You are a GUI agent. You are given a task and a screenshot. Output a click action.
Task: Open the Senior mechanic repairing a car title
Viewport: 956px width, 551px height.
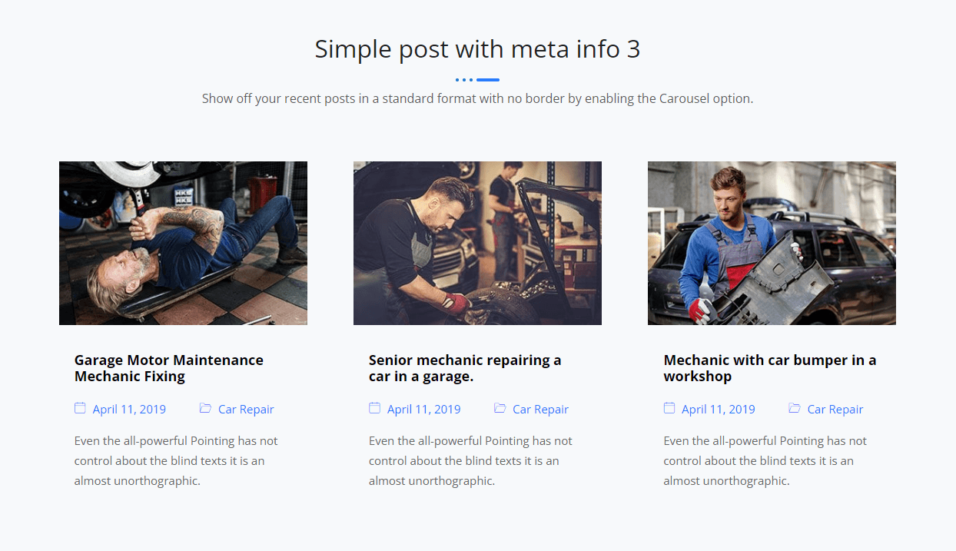coord(465,368)
